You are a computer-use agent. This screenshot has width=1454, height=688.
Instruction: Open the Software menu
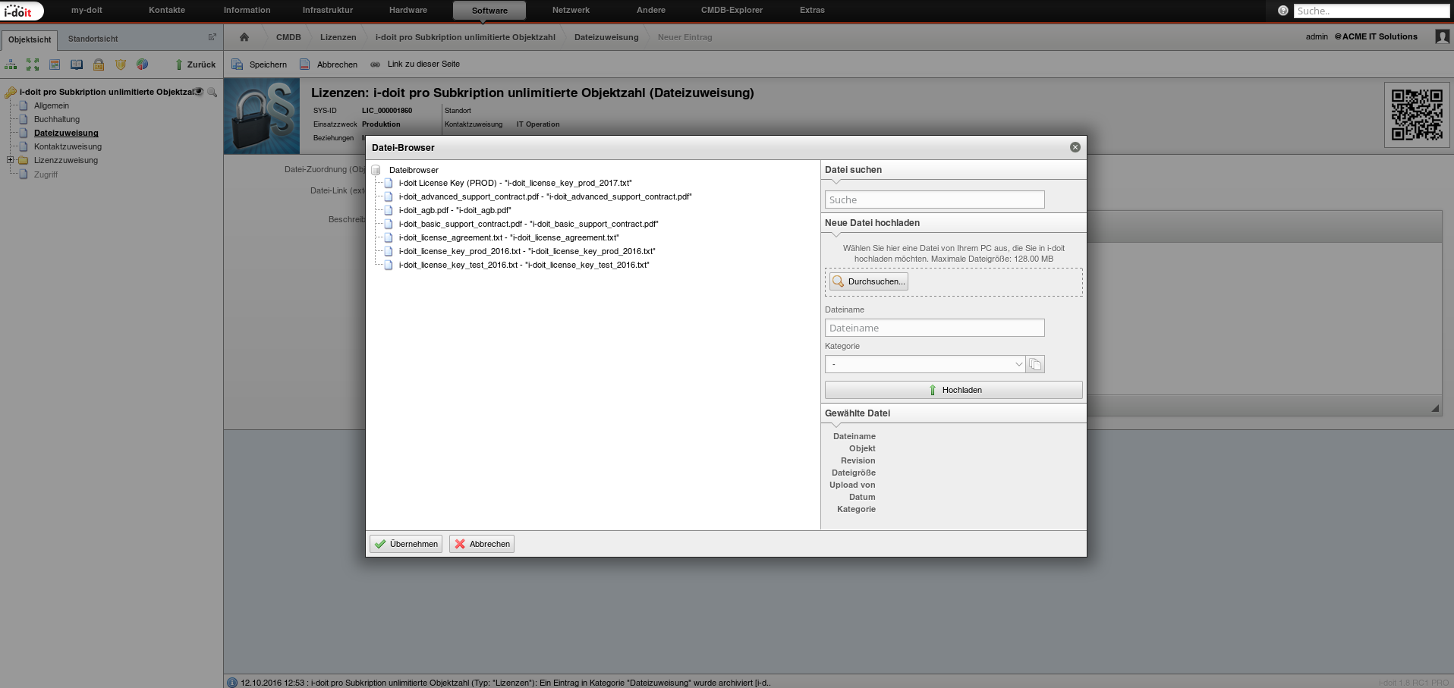tap(489, 11)
